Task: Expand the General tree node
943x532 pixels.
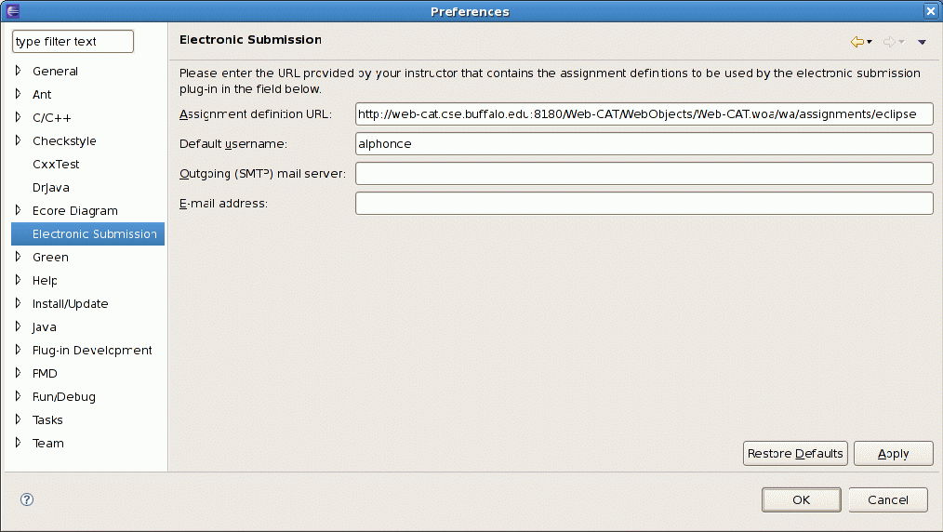Action: coord(18,71)
